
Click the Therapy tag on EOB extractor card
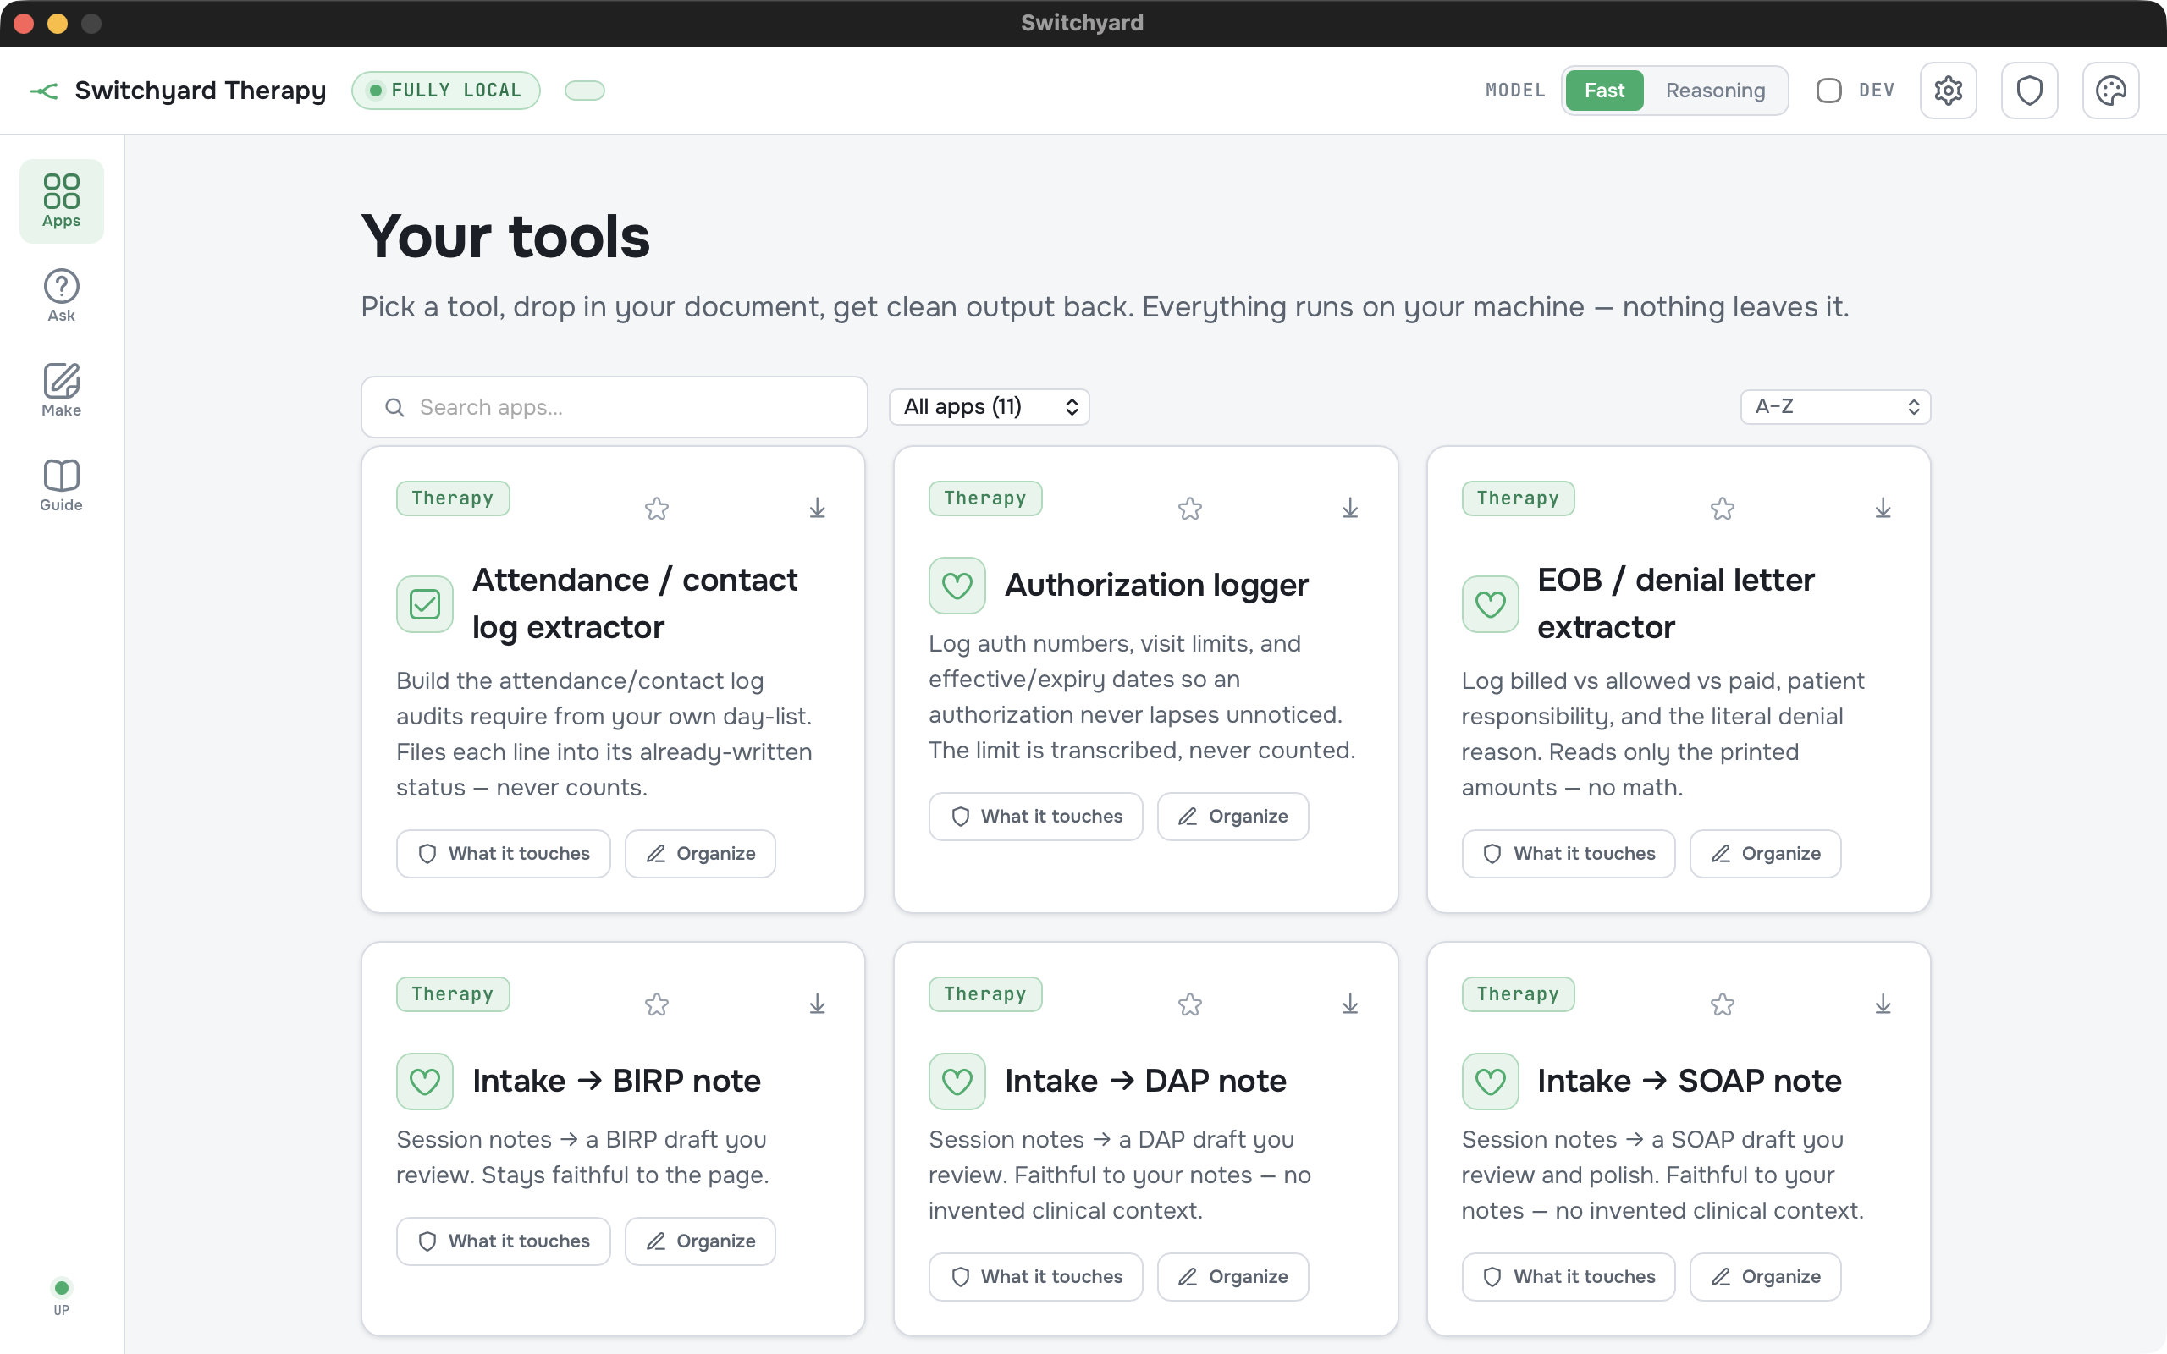tap(1518, 498)
